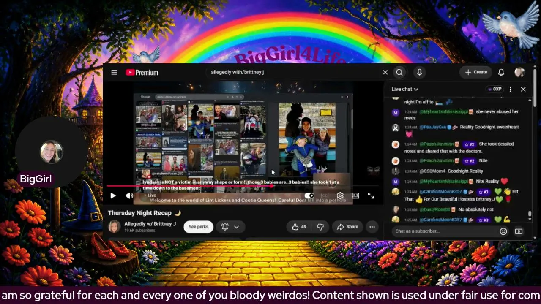541x304 pixels.
Task: Click the 0XP points badge
Action: tap(494, 89)
